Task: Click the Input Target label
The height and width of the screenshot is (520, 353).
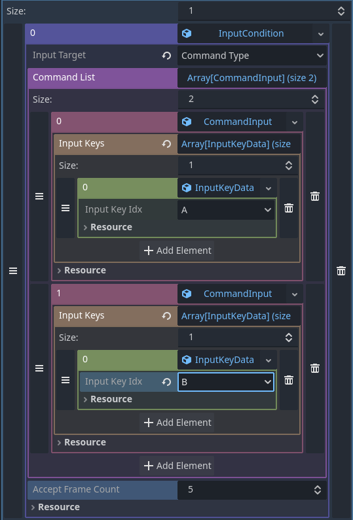Action: tap(59, 55)
